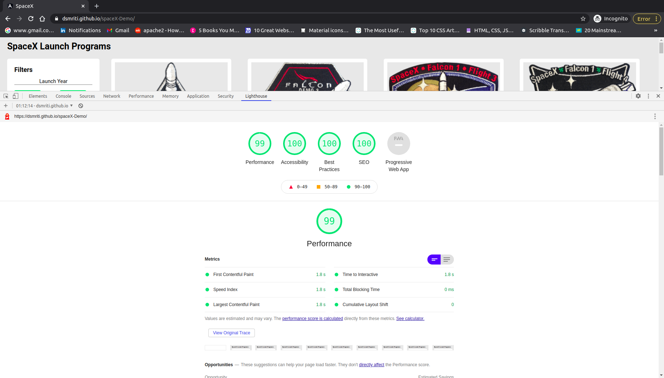Click the View Original Trace button
Image resolution: width=664 pixels, height=378 pixels.
[232, 333]
